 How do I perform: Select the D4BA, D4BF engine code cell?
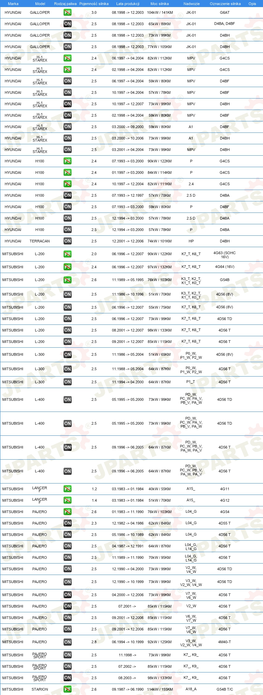225,24
